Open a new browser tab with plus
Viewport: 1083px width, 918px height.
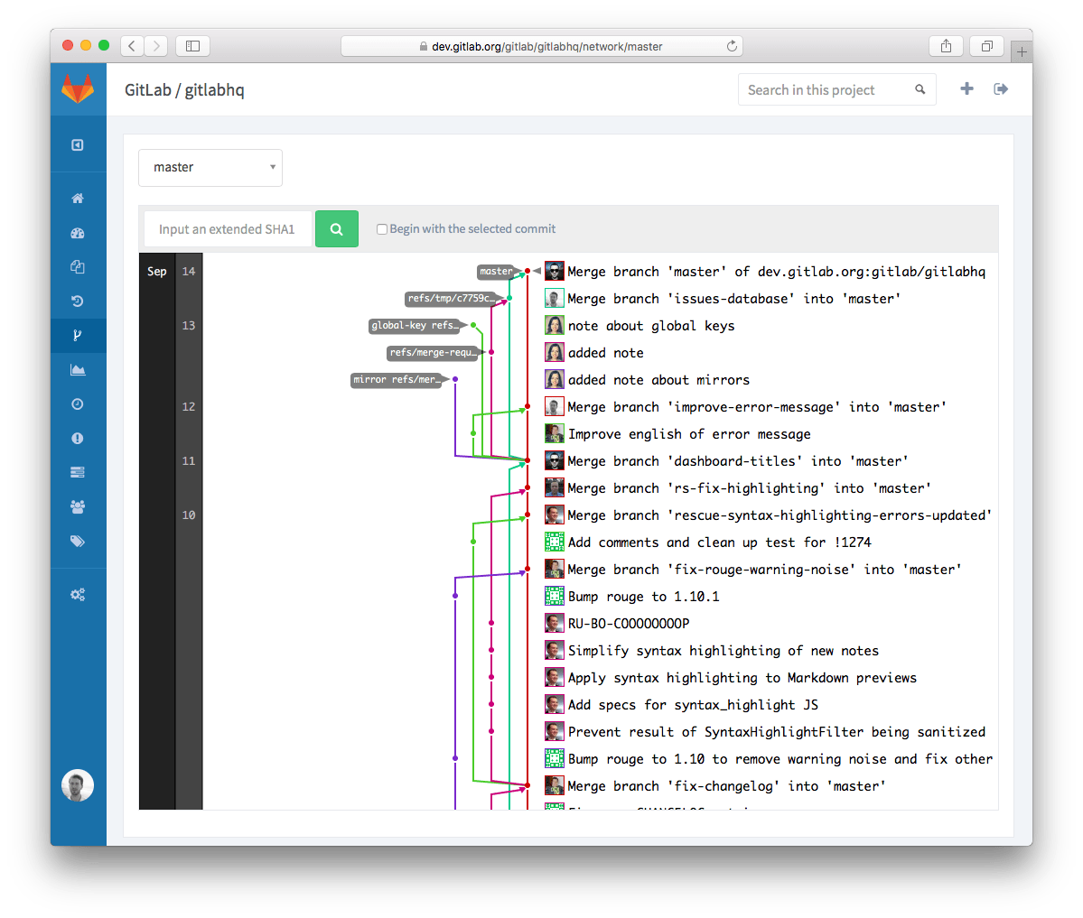pyautogui.click(x=1022, y=51)
